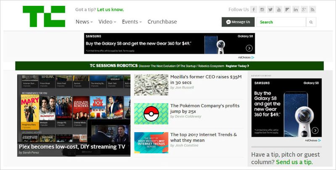This screenshot has height=170, width=336.
Task: Open author Devin Coldewey's page
Action: coord(186,117)
